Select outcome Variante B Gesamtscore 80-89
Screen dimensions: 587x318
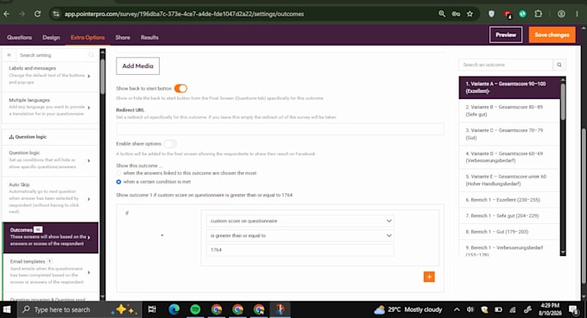tap(509, 110)
